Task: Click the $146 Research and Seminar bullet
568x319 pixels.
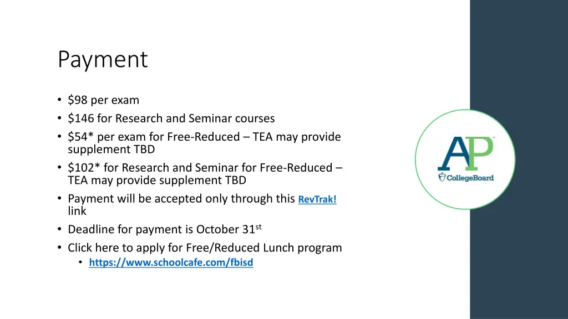Action: tap(171, 119)
